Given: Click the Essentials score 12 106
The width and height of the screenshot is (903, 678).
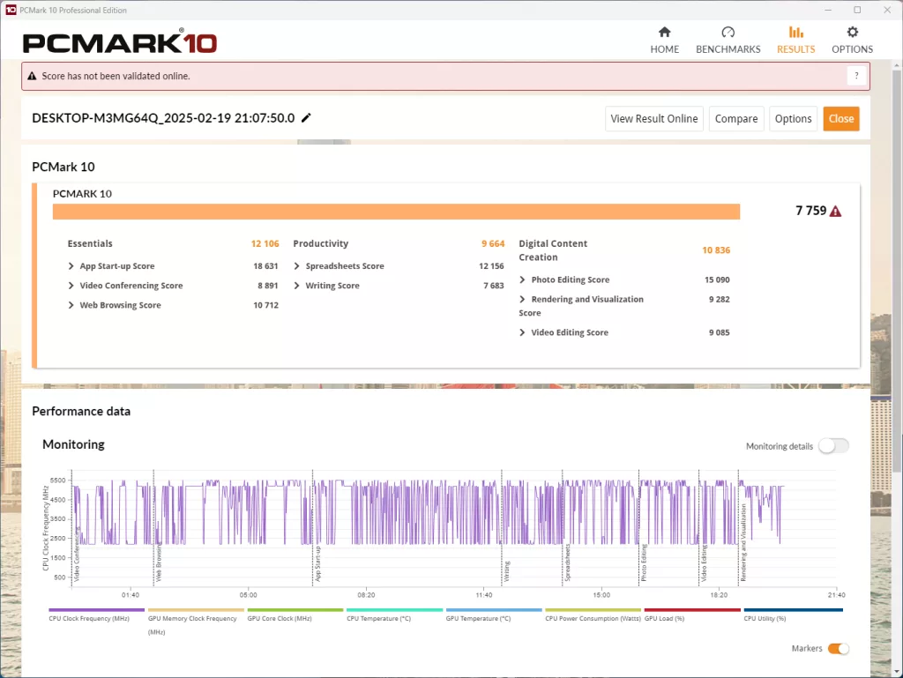Looking at the screenshot, I should 265,243.
